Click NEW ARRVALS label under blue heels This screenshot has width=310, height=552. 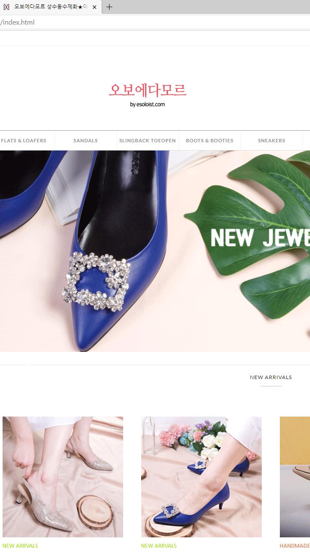(x=159, y=546)
